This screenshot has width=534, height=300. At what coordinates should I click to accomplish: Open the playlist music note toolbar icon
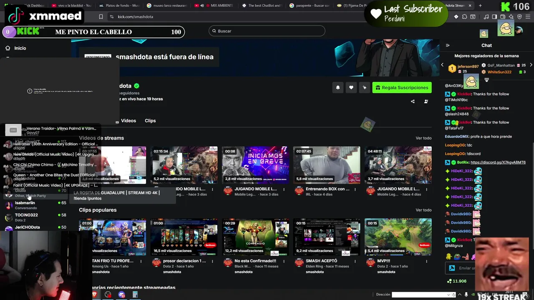point(486,17)
